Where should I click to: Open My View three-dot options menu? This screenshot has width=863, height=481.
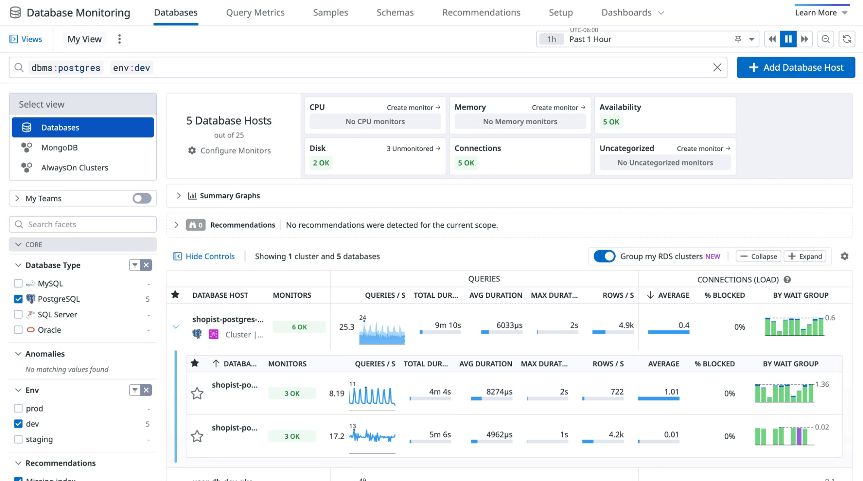click(120, 39)
